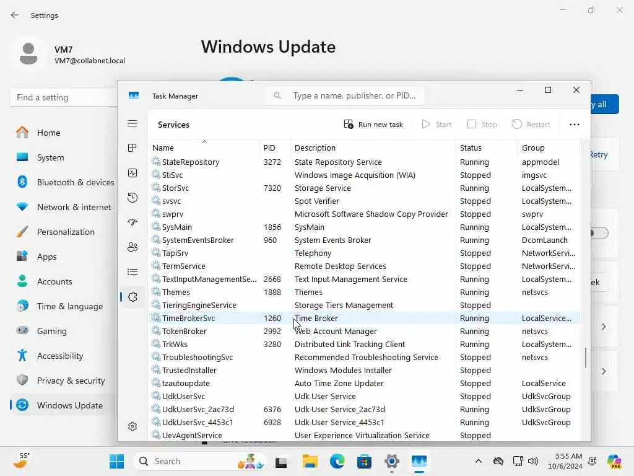
Task: Open Accounts in Settings sidebar
Action: point(63,281)
